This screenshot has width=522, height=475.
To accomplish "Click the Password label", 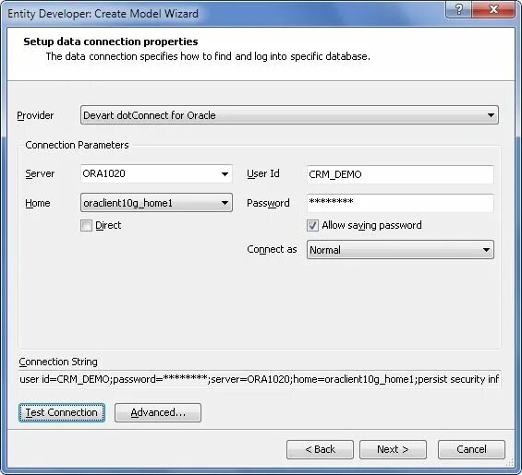I will (268, 203).
